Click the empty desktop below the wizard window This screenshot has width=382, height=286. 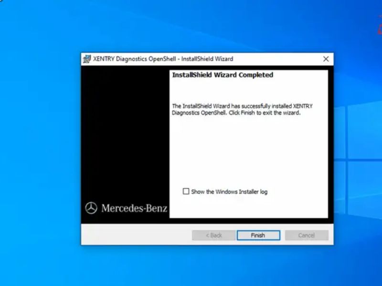[205, 267]
